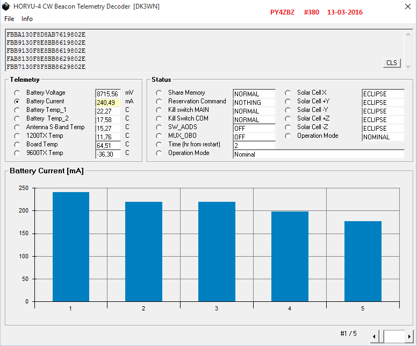This screenshot has height=346, width=417.
Task: Click left arrow of frame scrollbar
Action: click(x=375, y=336)
